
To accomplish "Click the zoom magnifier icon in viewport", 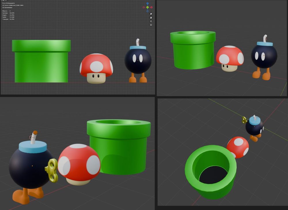I will click(x=151, y=14).
